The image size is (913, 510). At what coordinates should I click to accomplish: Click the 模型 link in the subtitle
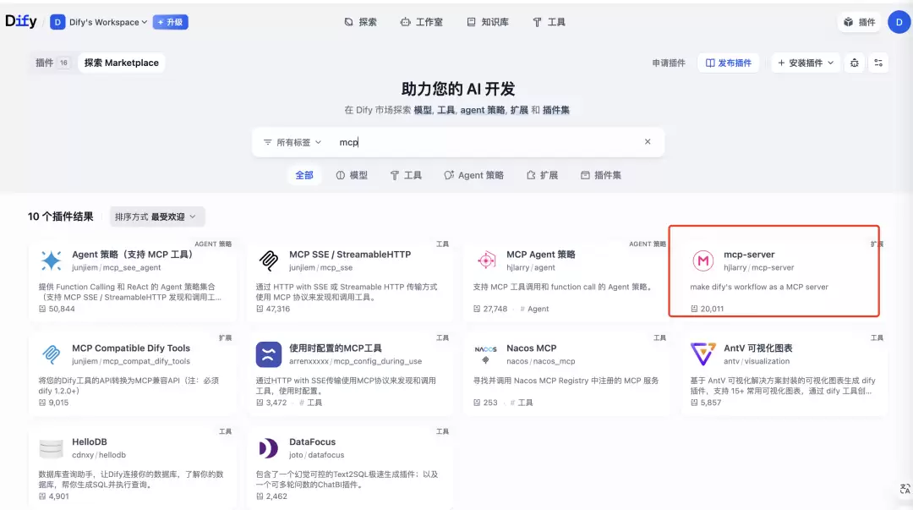click(x=423, y=110)
